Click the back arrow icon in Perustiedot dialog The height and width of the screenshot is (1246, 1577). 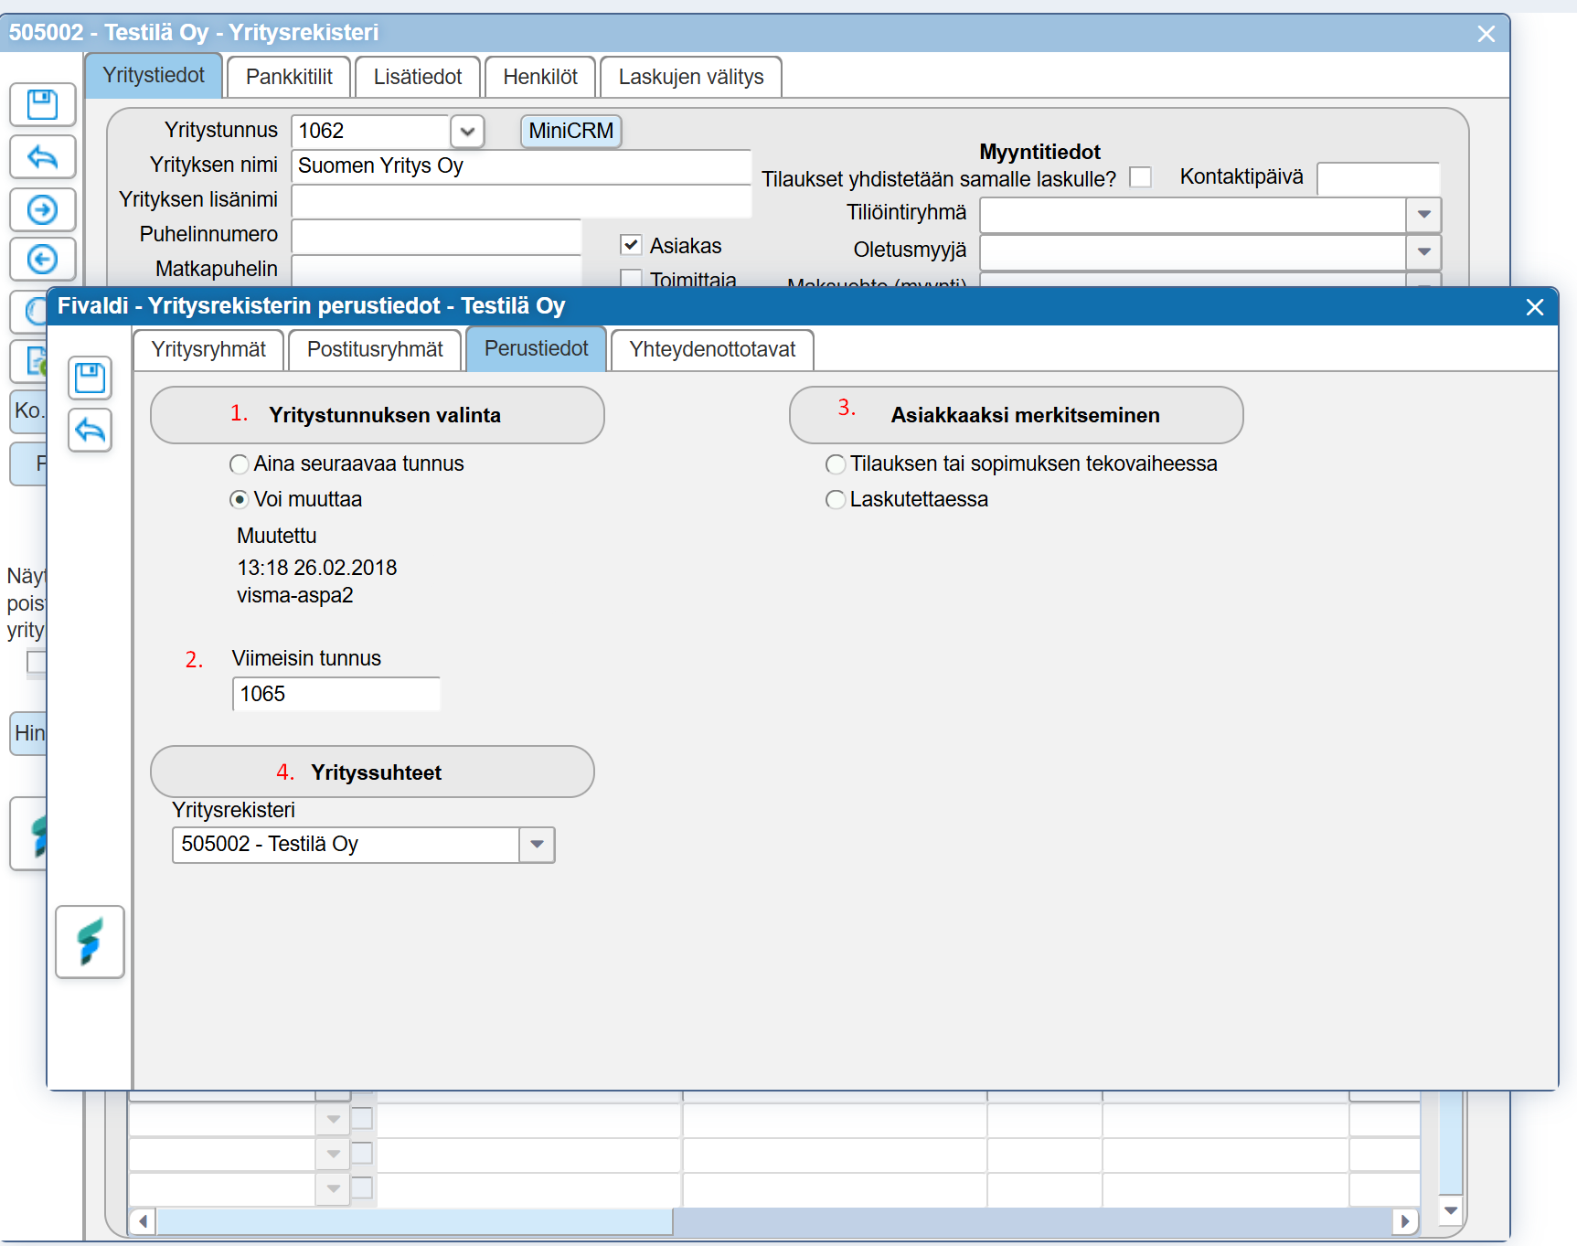pos(90,430)
